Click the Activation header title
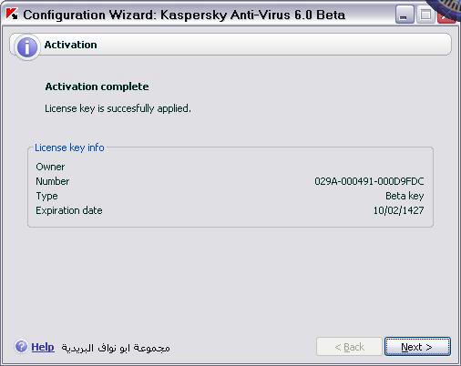This screenshot has height=366, width=461. 70,45
